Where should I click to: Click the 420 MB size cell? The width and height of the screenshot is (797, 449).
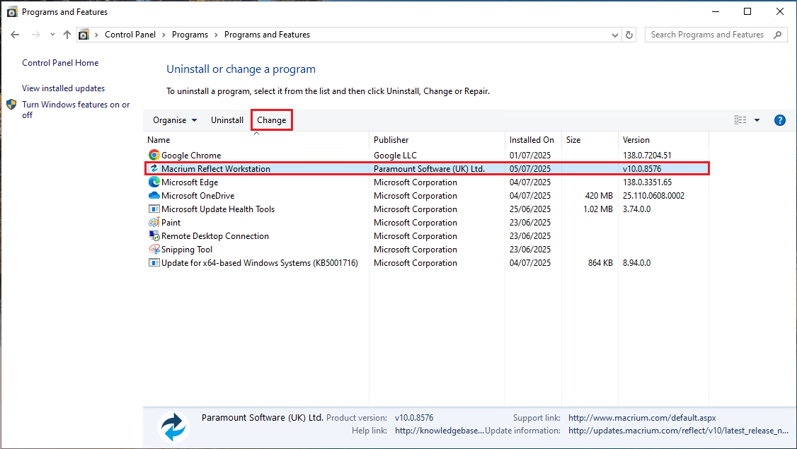pos(599,196)
